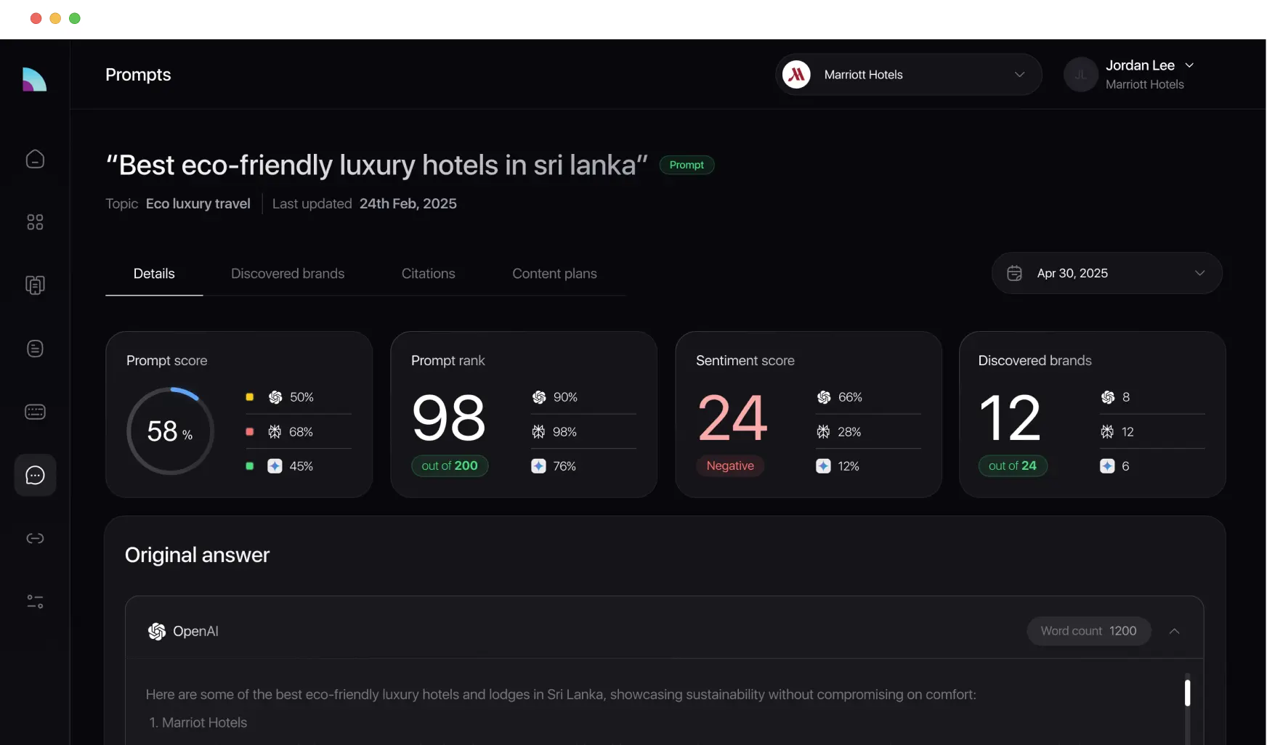Open the Apr 30, 2025 date dropdown
Image resolution: width=1267 pixels, height=745 pixels.
(x=1106, y=273)
